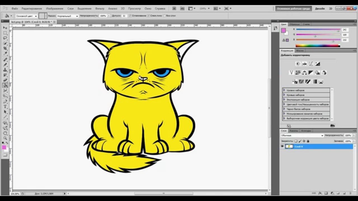Image resolution: width=358 pixels, height=201 pixels.
Task: Select the Paint Bucket tool
Action: click(5, 85)
